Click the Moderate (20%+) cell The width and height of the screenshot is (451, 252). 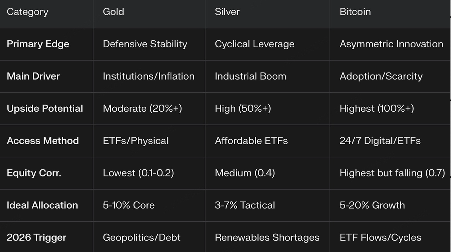click(x=142, y=108)
